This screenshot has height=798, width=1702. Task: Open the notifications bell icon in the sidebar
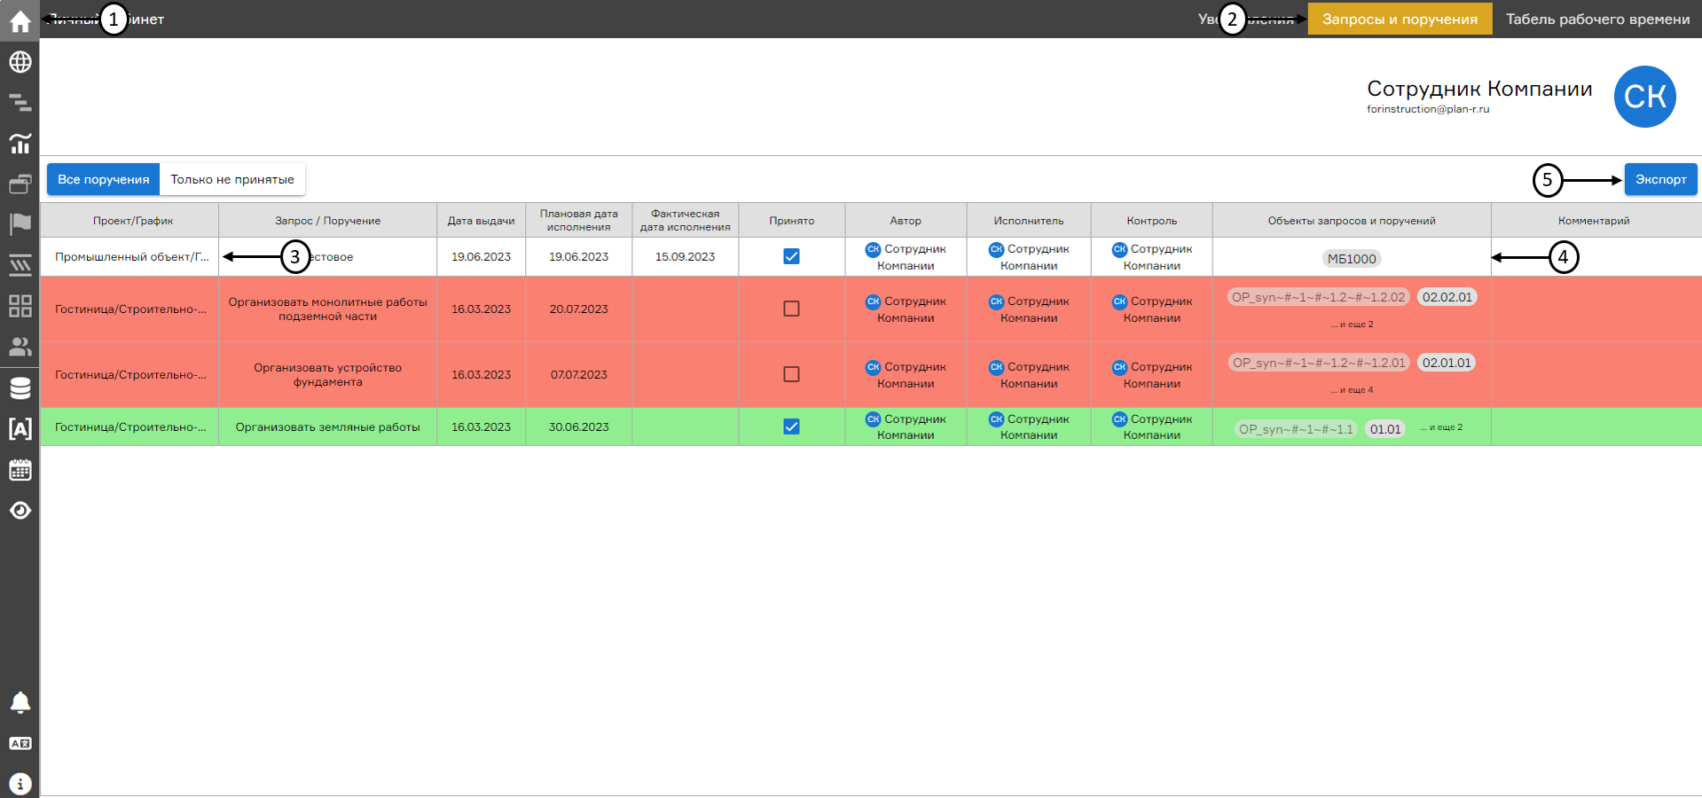point(20,702)
